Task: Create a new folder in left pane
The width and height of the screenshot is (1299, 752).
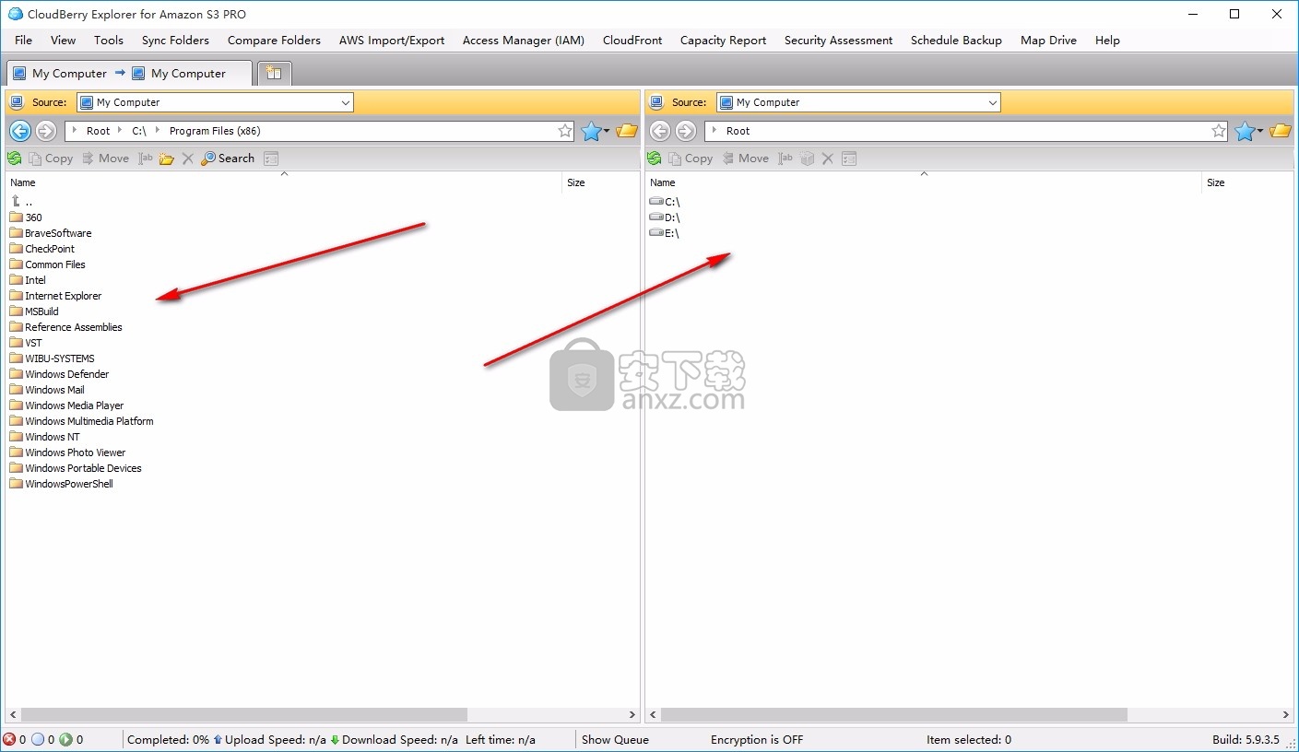Action: click(x=167, y=159)
